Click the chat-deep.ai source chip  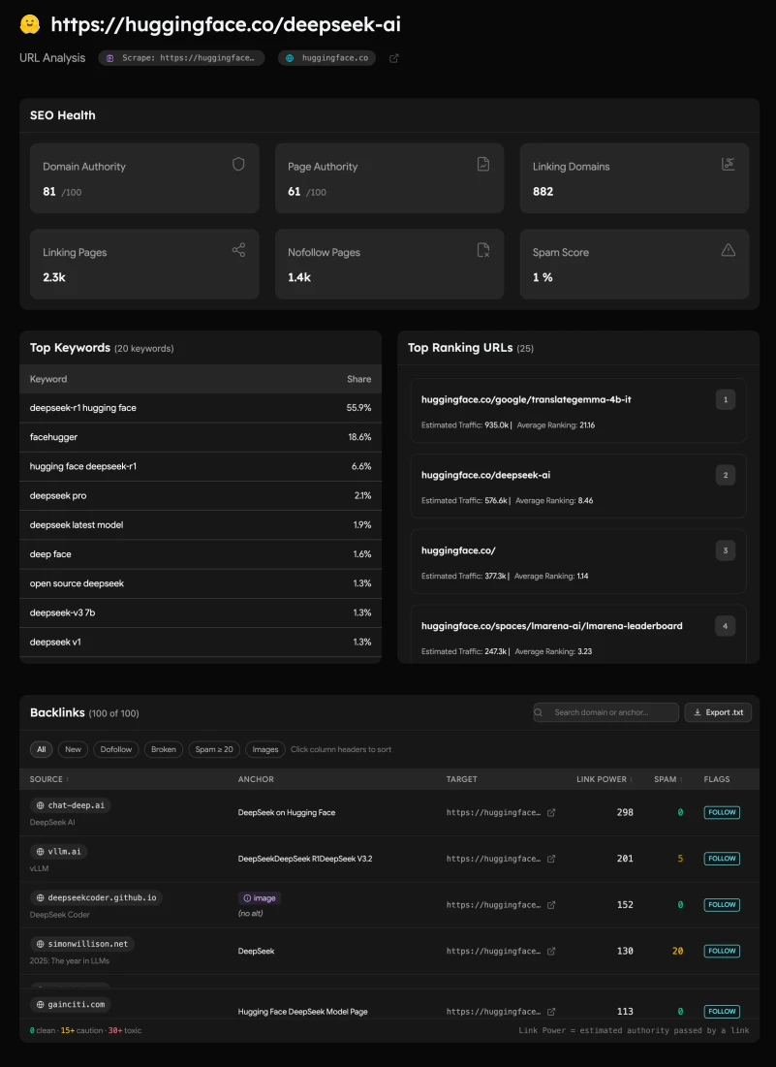click(x=70, y=805)
